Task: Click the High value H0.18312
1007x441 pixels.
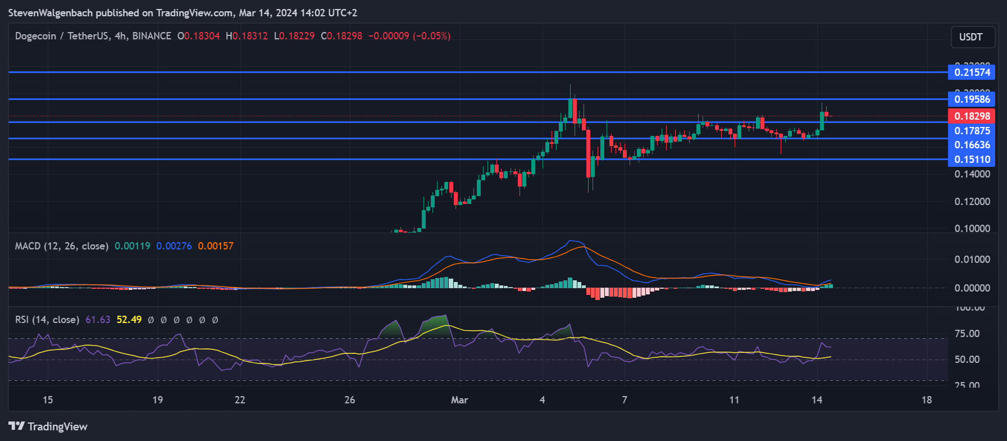Action: pos(247,36)
